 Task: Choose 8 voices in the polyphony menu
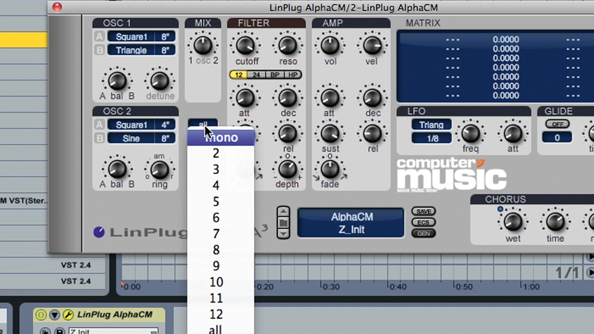221,250
